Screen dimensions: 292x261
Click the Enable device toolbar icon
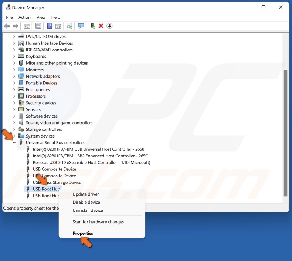coord(92,26)
